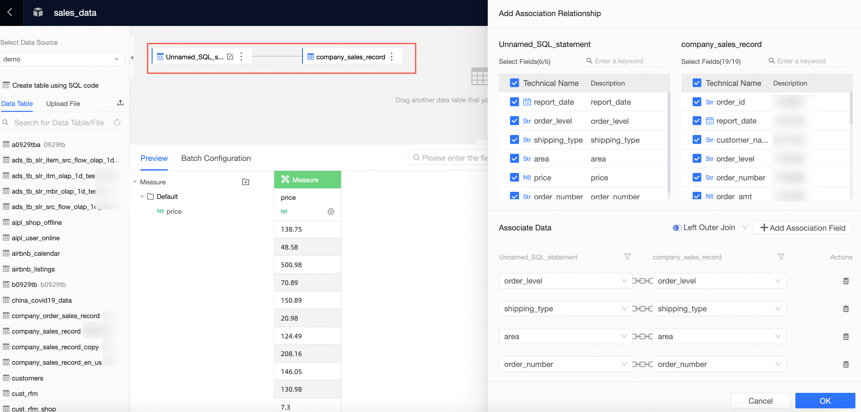Click the Search for Data Table/File field
This screenshot has height=412, width=861.
[59, 122]
